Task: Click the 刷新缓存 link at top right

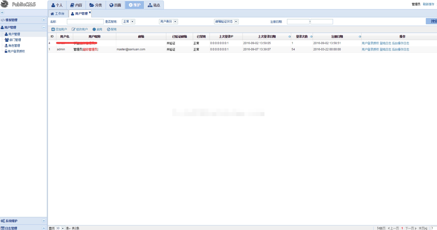Action: [428, 4]
